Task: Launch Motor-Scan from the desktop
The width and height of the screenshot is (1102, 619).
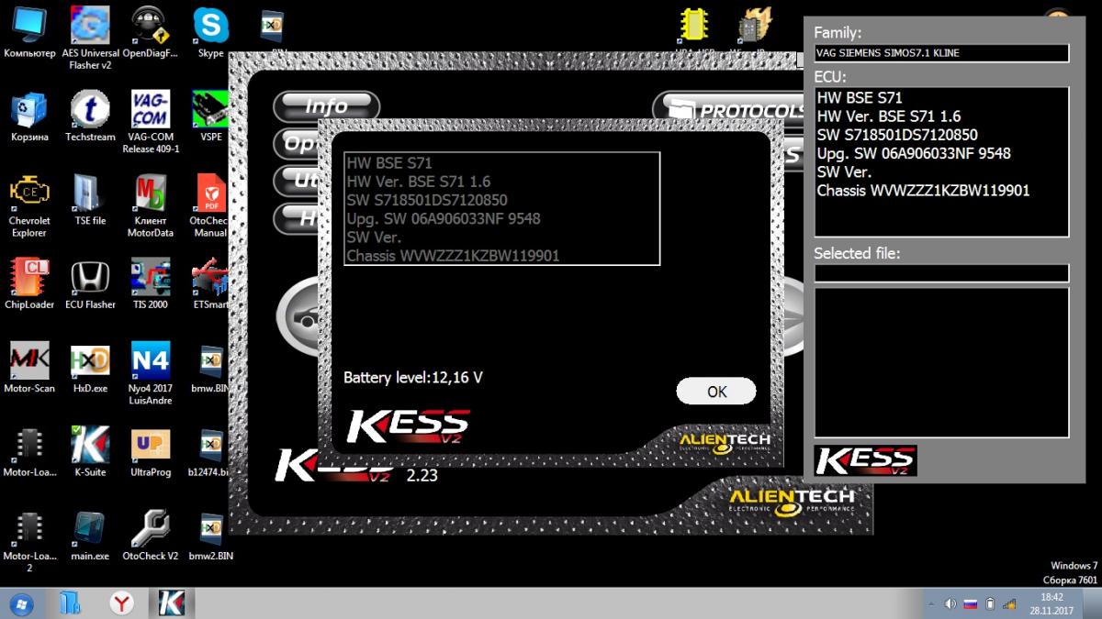Action: (29, 368)
